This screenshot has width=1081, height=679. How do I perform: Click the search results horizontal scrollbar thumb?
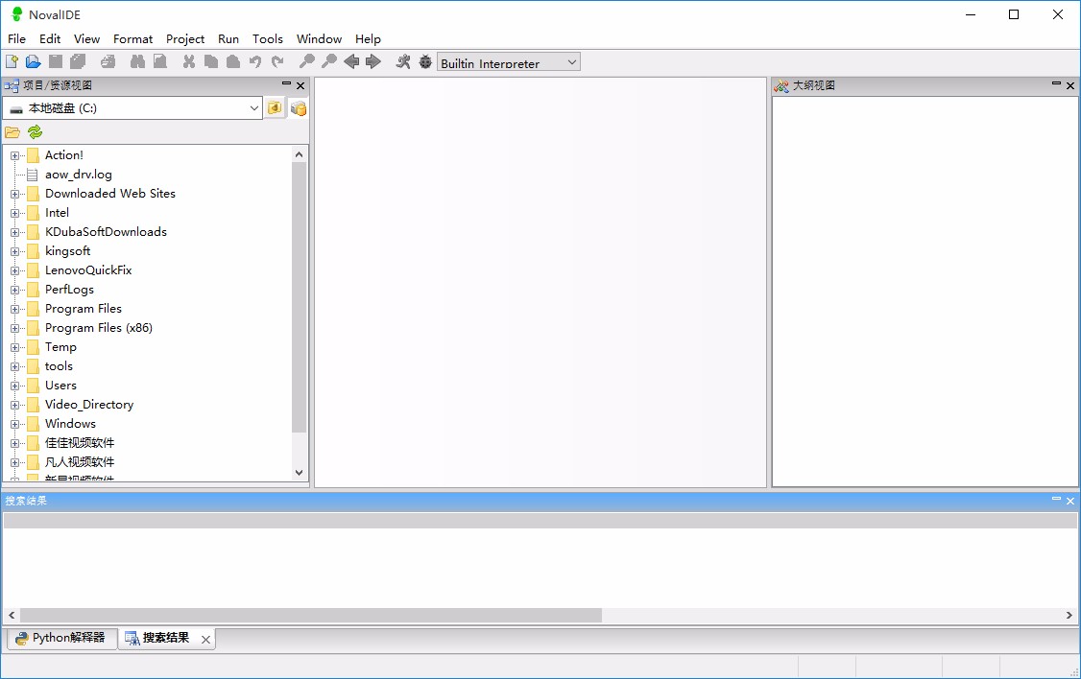tap(311, 615)
